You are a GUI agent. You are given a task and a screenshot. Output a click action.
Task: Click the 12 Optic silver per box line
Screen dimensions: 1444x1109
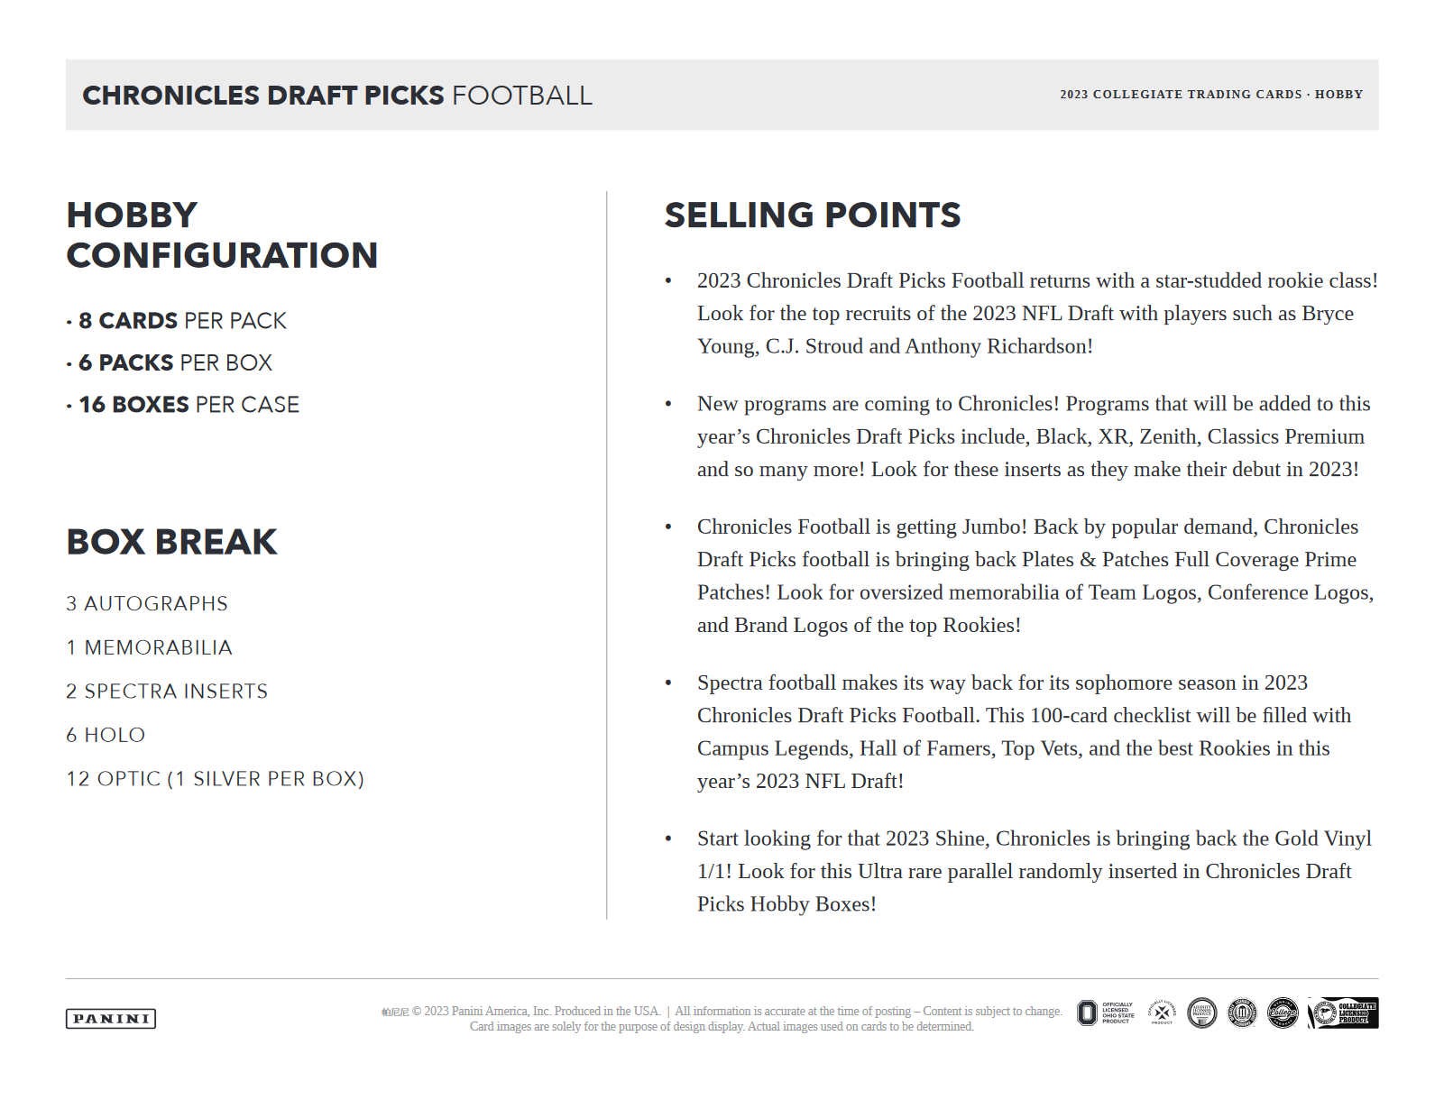[x=215, y=779]
